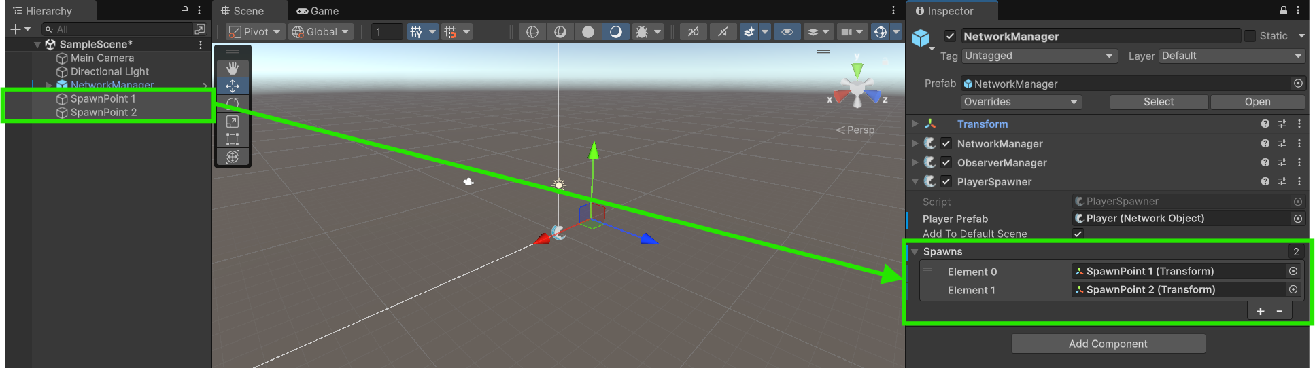Lock the Hierarchy panel

(185, 11)
